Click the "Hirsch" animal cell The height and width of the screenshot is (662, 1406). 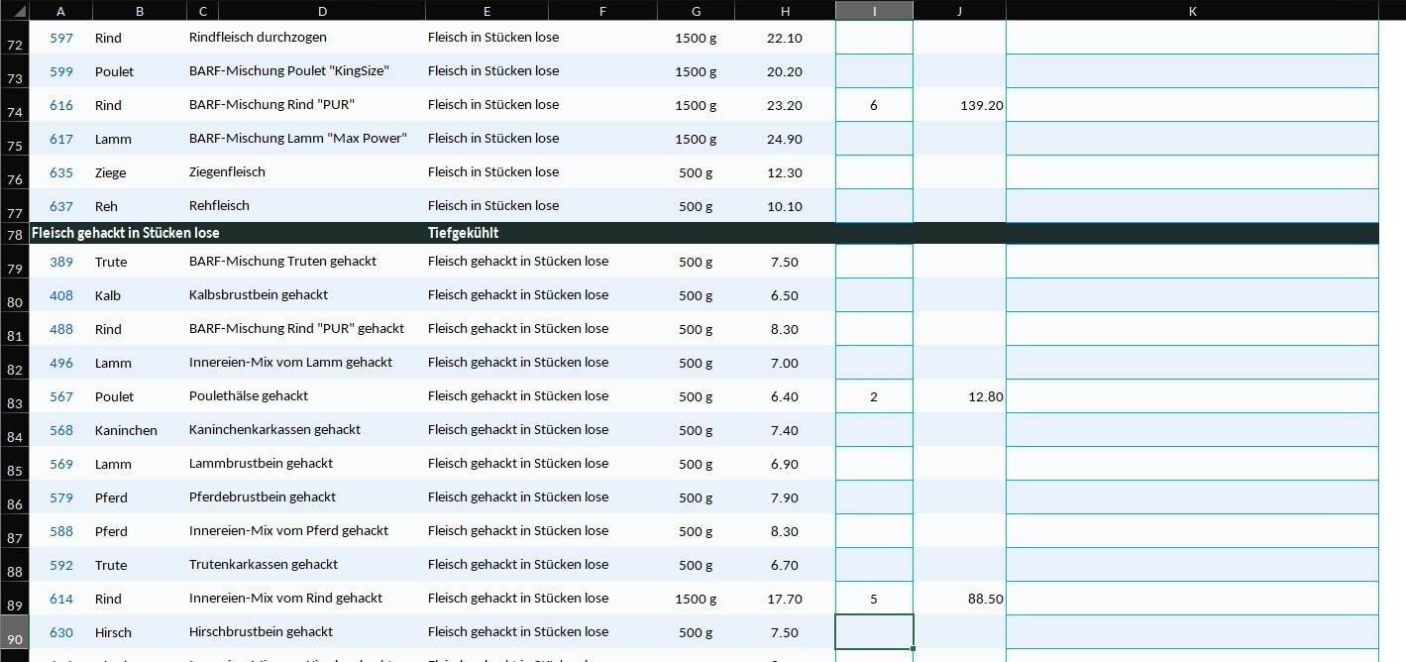pyautogui.click(x=113, y=632)
